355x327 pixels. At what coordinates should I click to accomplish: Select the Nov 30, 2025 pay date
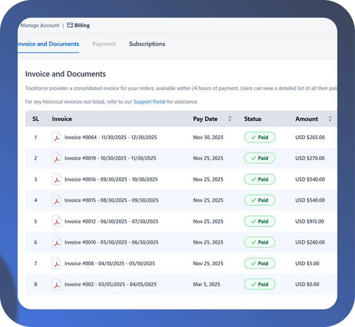click(x=208, y=137)
